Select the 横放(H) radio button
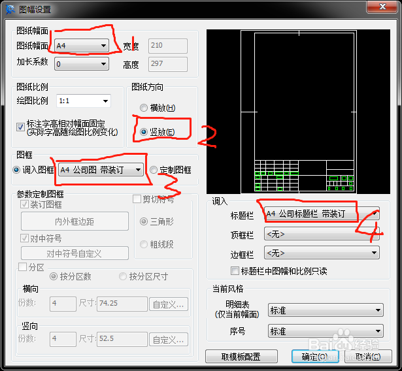Viewport: 402px width, 371px height. (x=144, y=108)
